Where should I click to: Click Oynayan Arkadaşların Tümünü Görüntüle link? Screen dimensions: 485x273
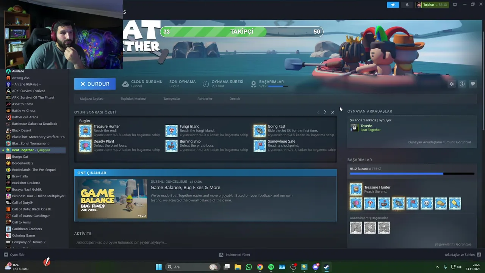point(440,142)
